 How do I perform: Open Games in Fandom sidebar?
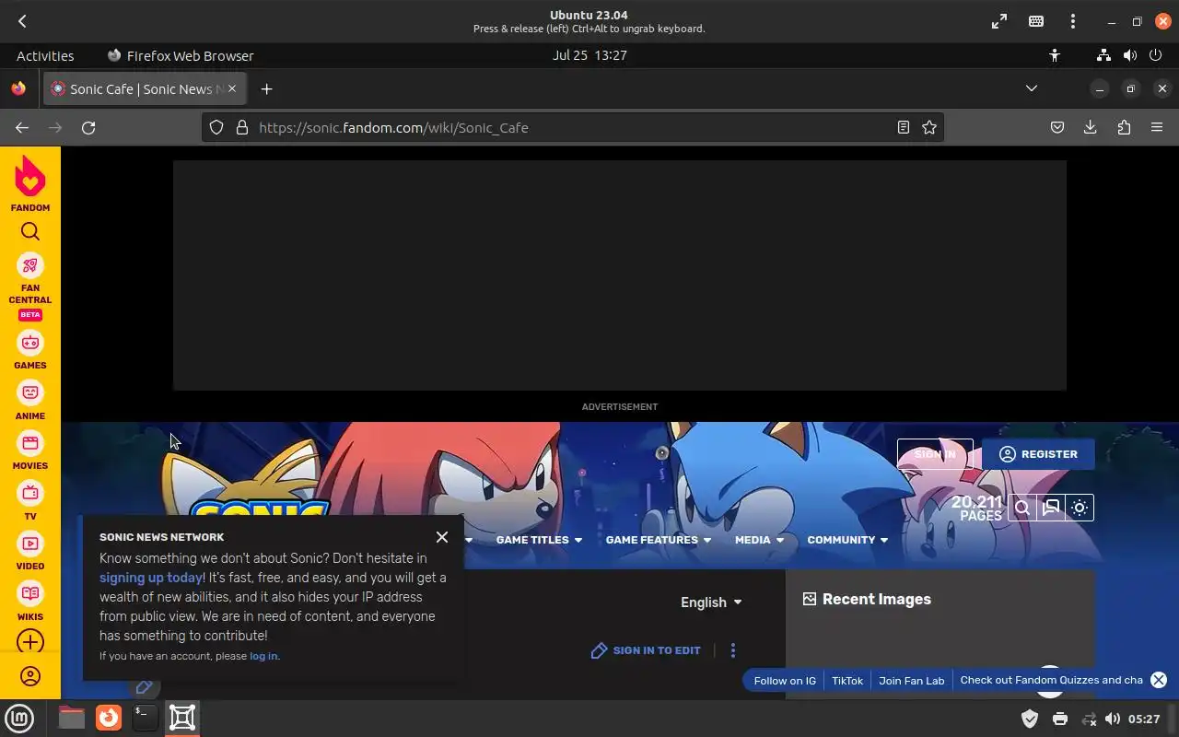(30, 351)
